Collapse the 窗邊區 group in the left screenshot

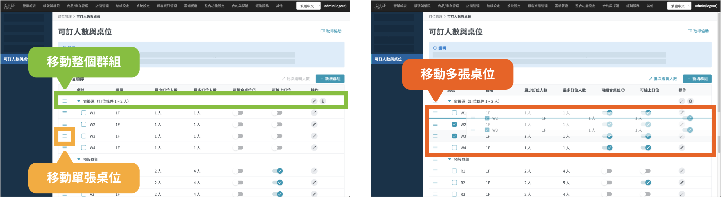click(x=79, y=101)
